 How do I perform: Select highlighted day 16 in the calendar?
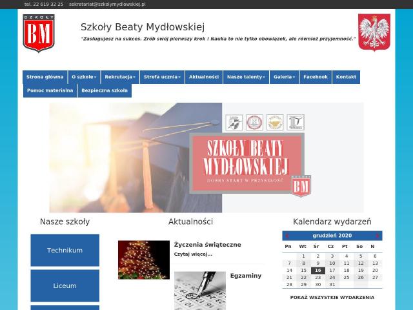tap(318, 271)
